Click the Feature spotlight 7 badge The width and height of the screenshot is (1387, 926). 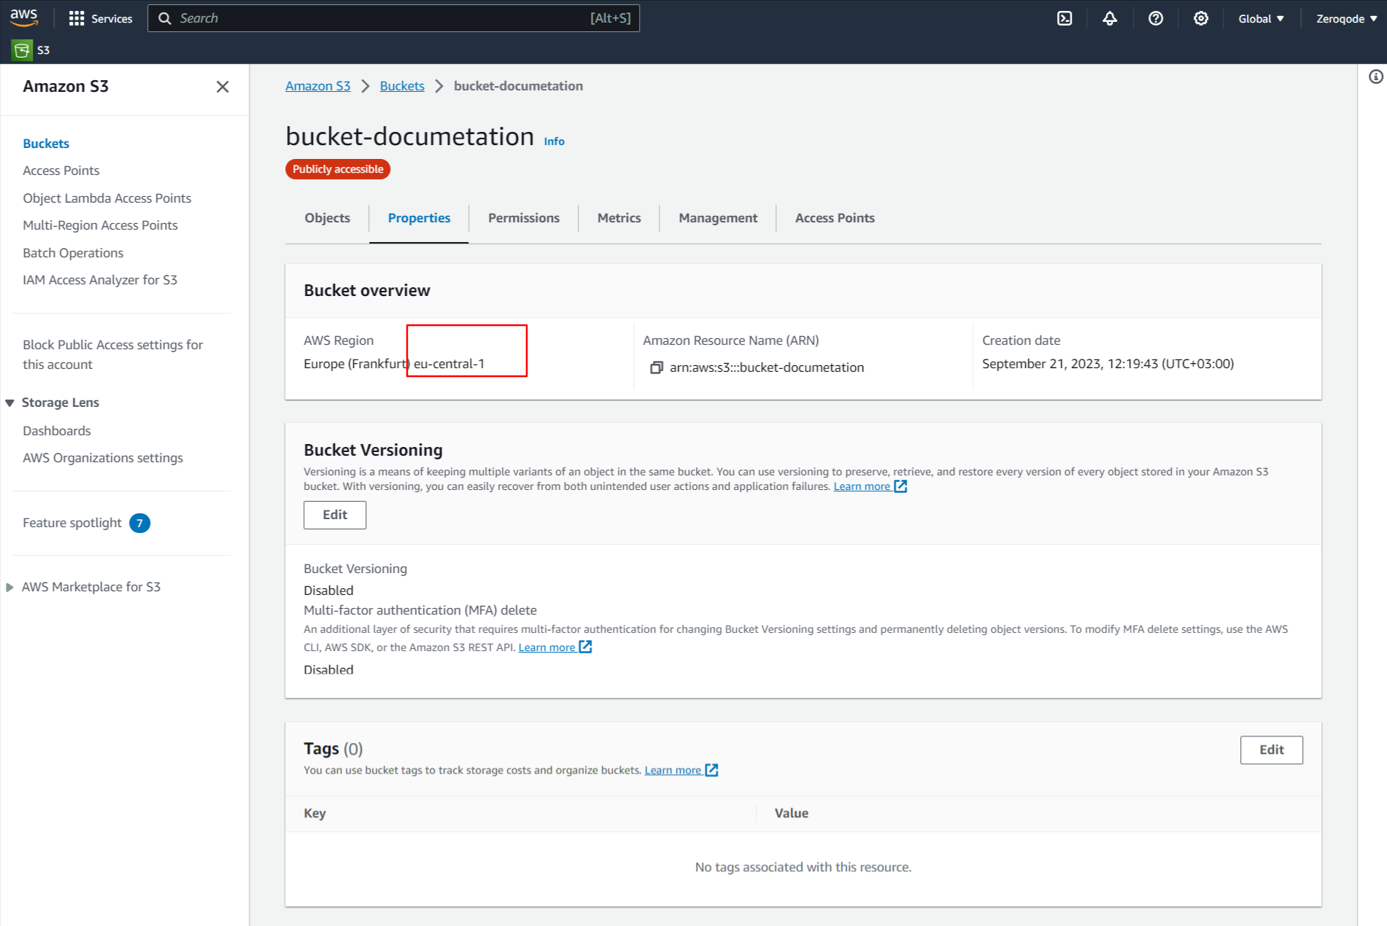coord(139,523)
